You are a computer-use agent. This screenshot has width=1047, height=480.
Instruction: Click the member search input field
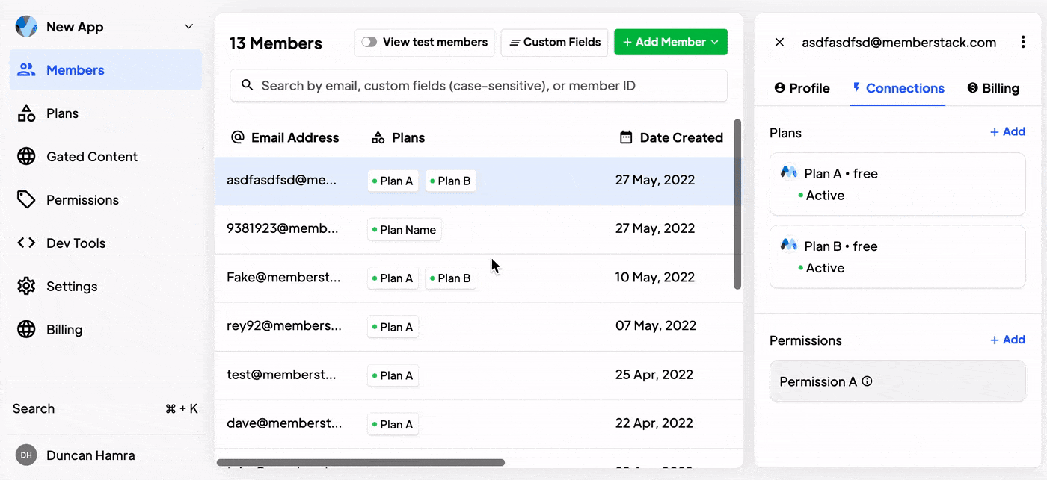click(x=479, y=86)
